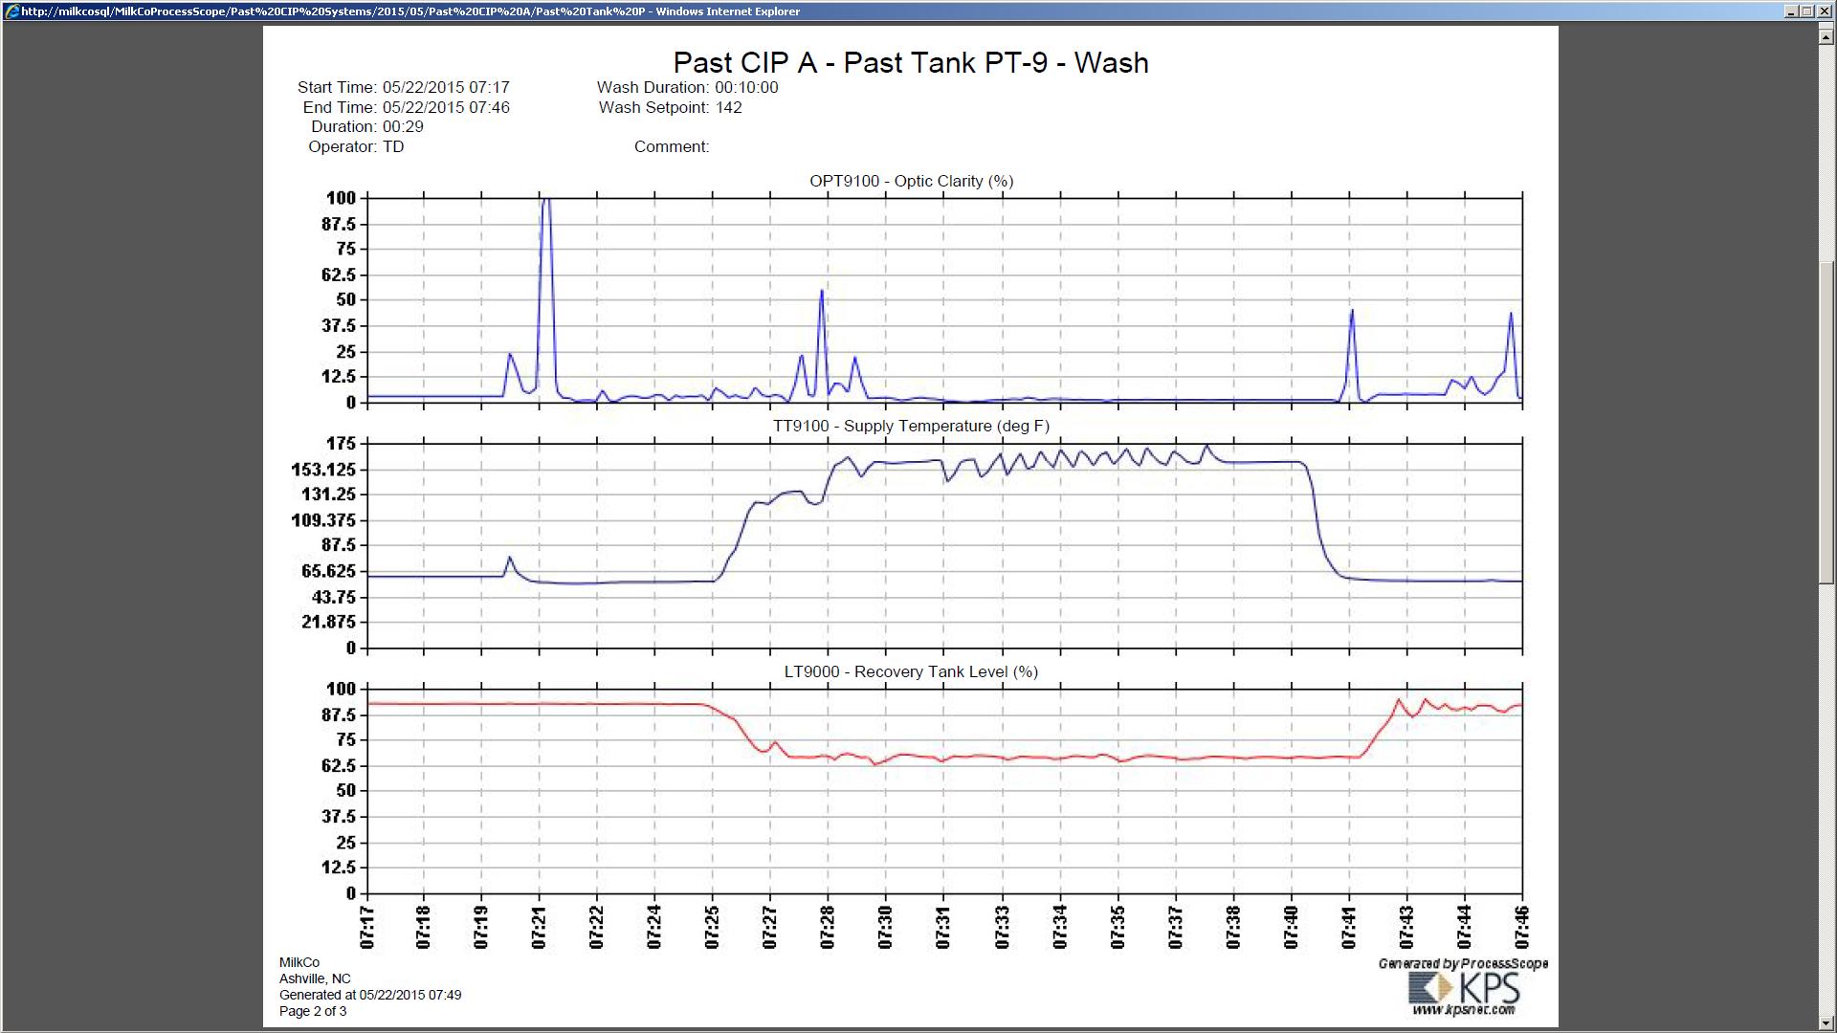The height and width of the screenshot is (1033, 1837).
Task: Click the Start Time value 05/22/2015 07:17
Action: pos(446,87)
